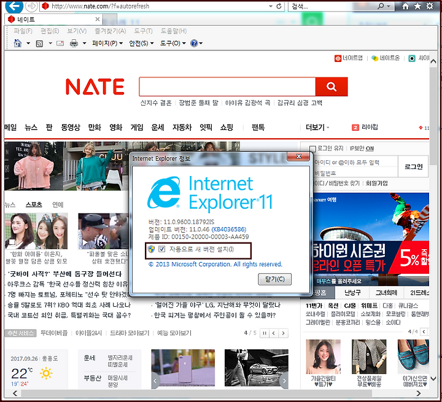Open the address bar history dropdown arrow
The width and height of the screenshot is (442, 402).
click(271, 6)
